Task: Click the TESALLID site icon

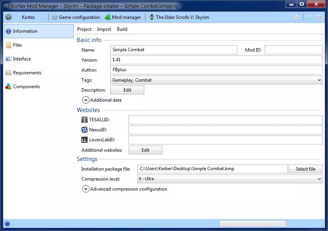Action: tap(84, 120)
